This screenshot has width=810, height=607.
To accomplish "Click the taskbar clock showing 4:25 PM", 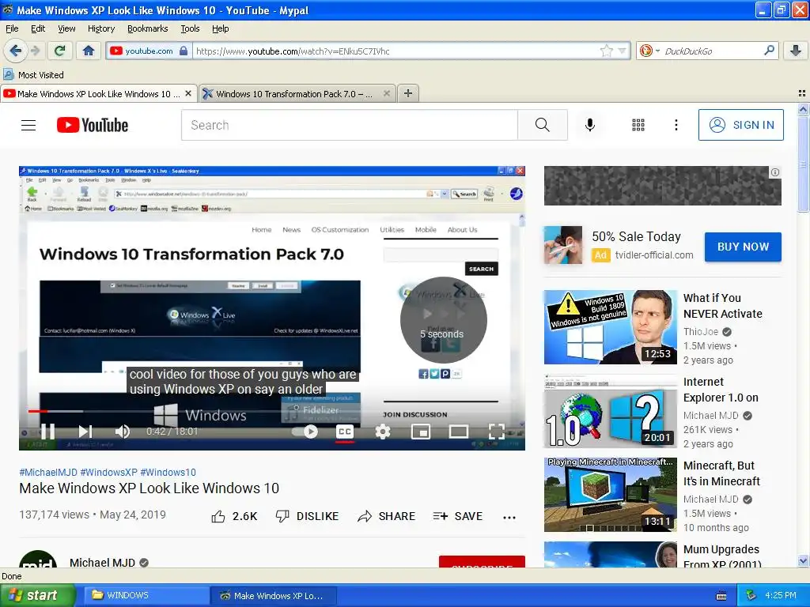I will (x=781, y=595).
